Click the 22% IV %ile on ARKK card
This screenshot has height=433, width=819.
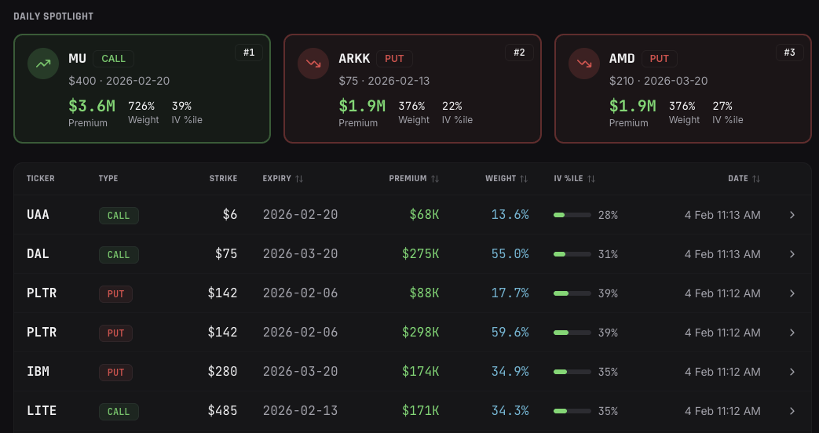click(x=452, y=106)
